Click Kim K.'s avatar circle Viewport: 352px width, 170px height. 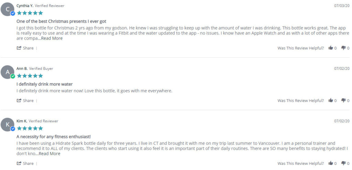click(x=8, y=124)
